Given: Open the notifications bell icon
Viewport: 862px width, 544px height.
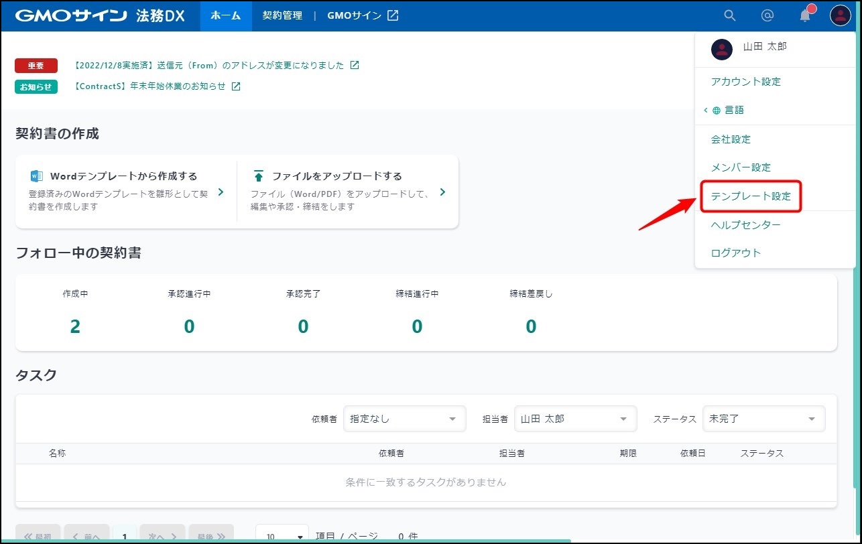Looking at the screenshot, I should [x=806, y=15].
